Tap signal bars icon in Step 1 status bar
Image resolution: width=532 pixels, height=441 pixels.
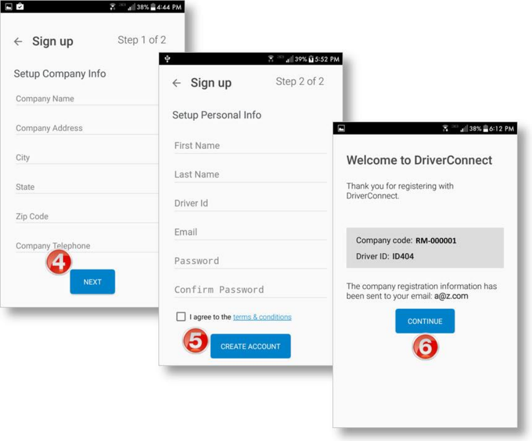click(132, 7)
